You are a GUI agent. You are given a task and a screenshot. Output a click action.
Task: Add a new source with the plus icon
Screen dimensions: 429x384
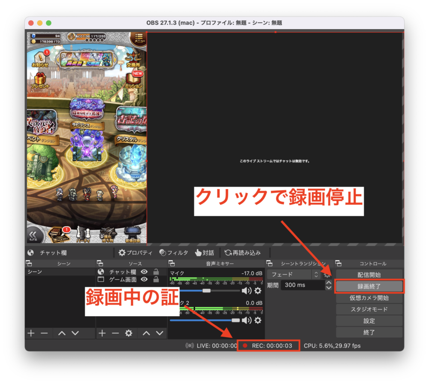pyautogui.click(x=102, y=333)
